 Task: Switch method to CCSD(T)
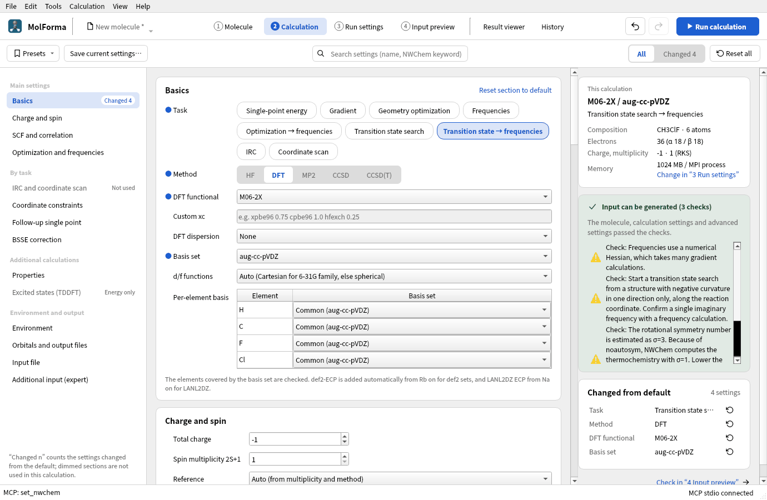click(x=379, y=175)
